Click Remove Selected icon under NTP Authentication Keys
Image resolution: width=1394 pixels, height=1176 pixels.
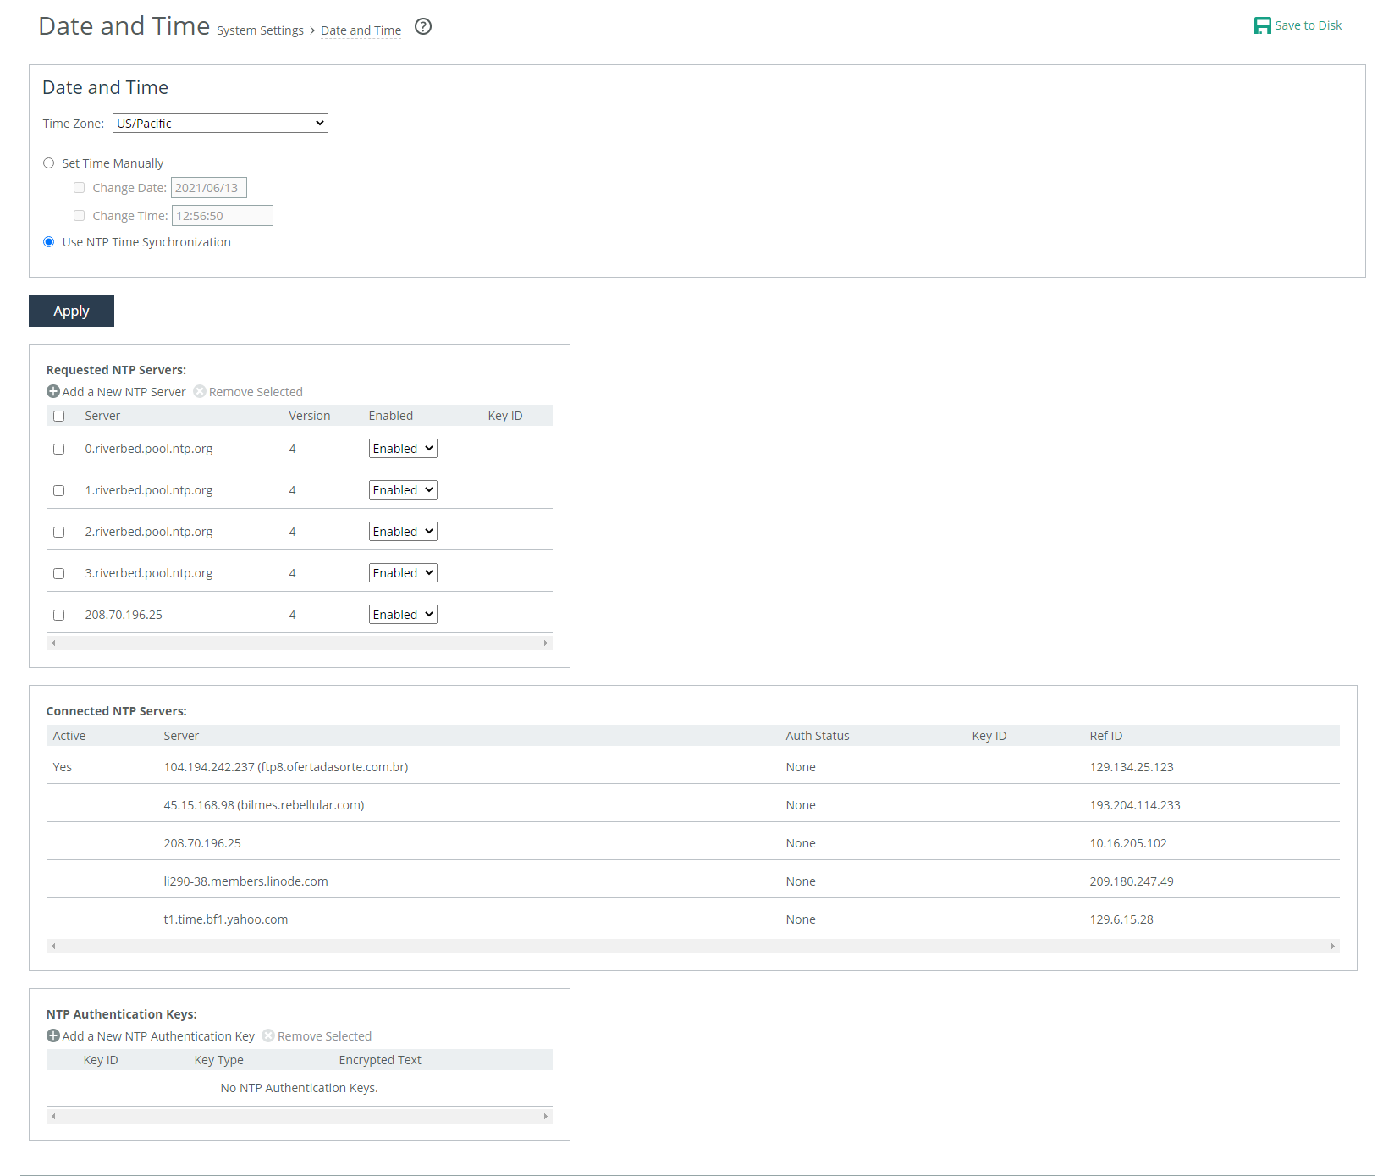268,1036
